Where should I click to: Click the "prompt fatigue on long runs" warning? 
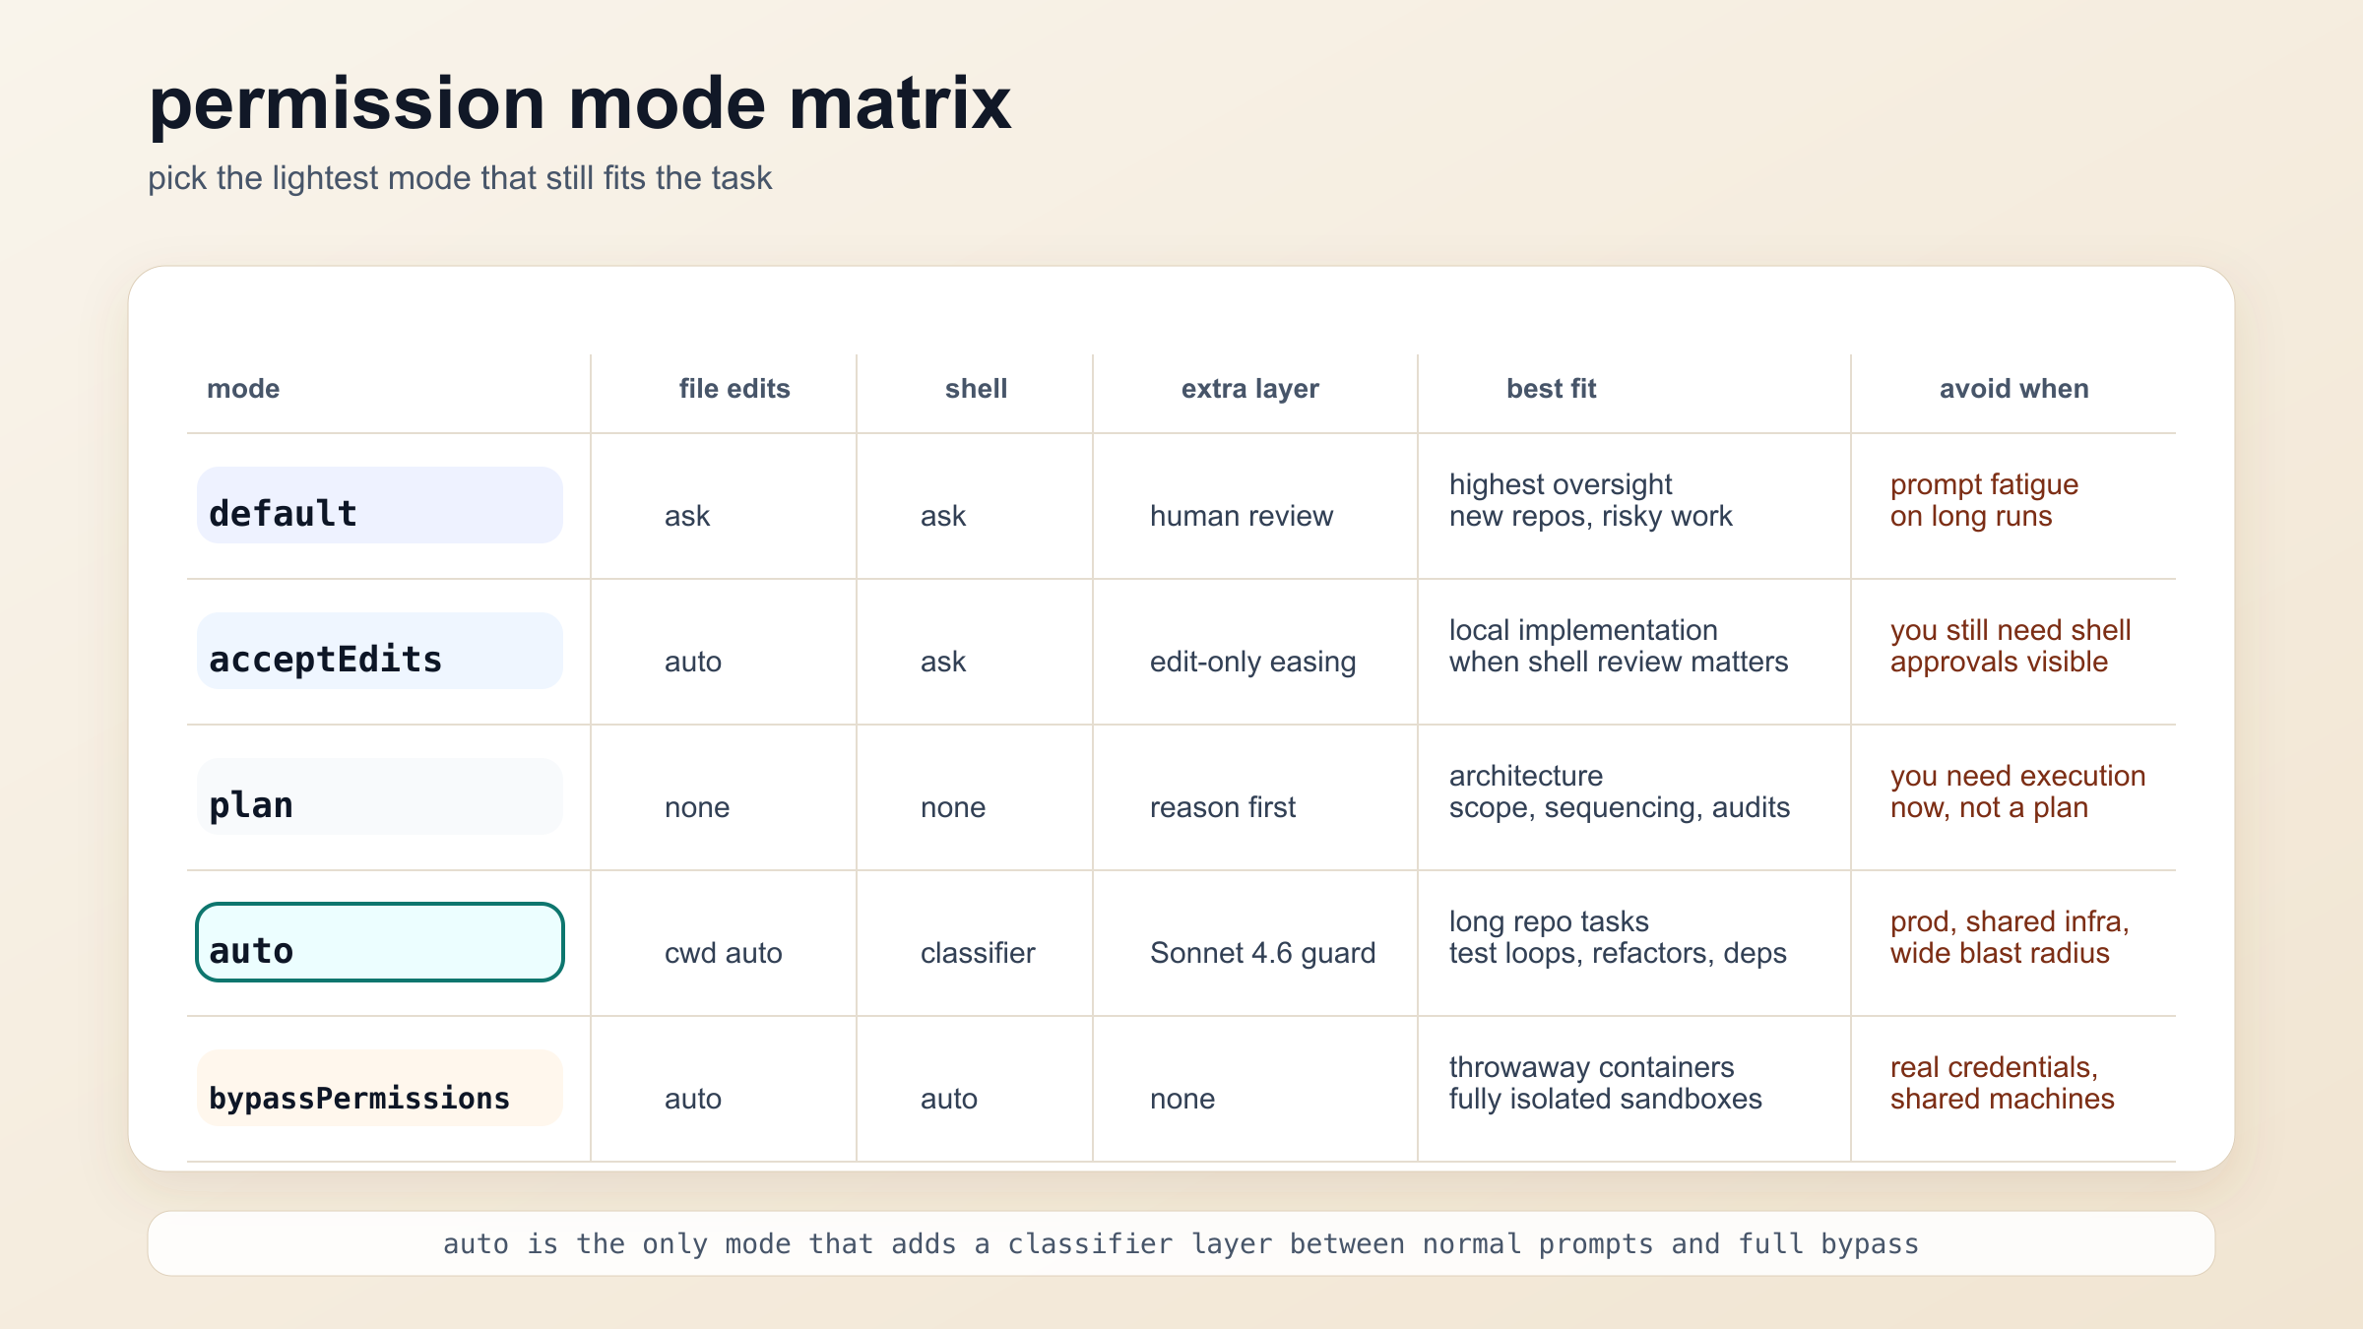point(1984,500)
